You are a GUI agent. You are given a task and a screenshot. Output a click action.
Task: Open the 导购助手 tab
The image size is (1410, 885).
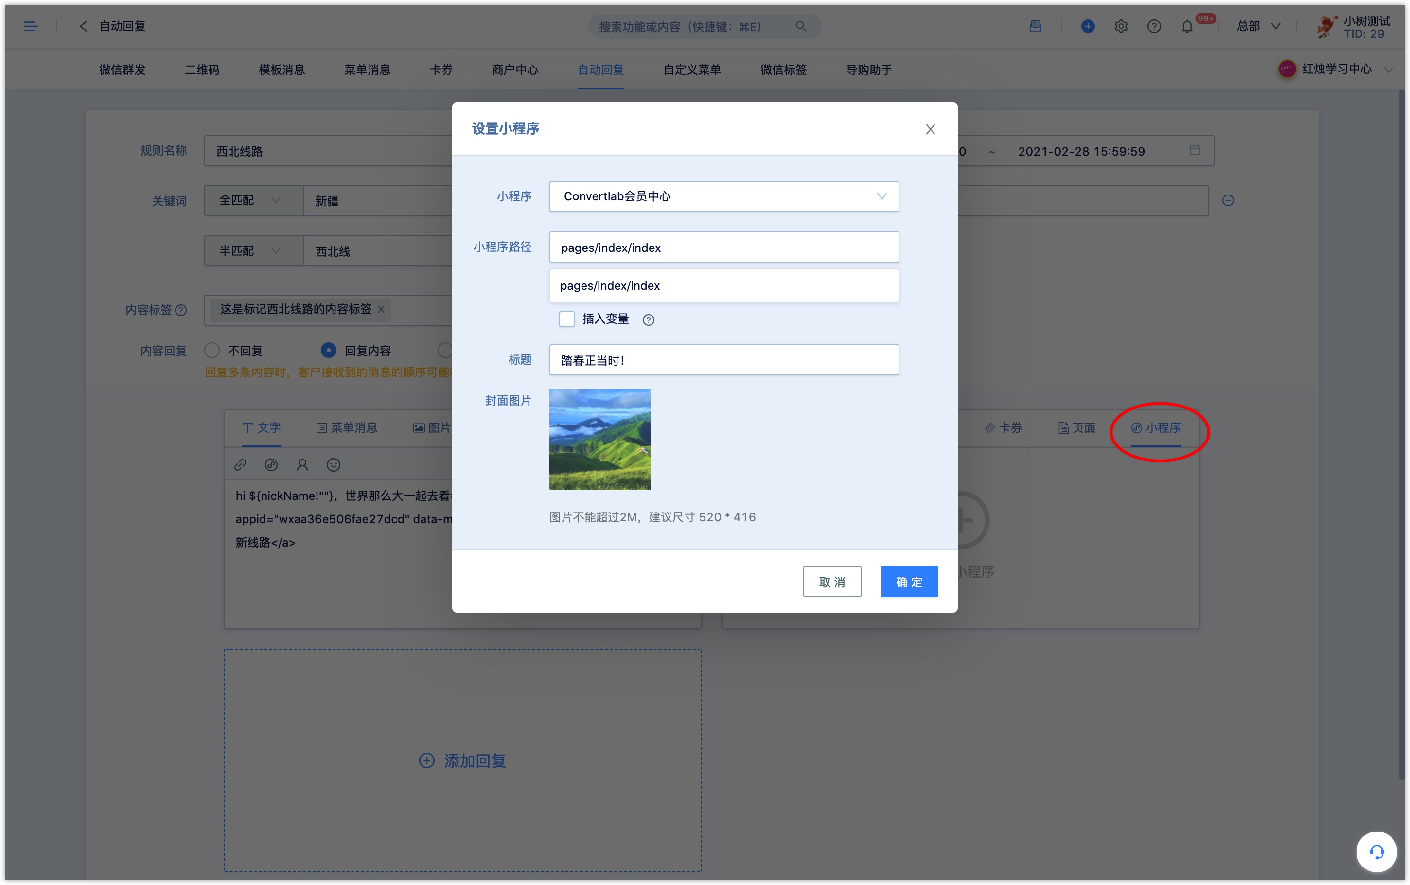(869, 70)
